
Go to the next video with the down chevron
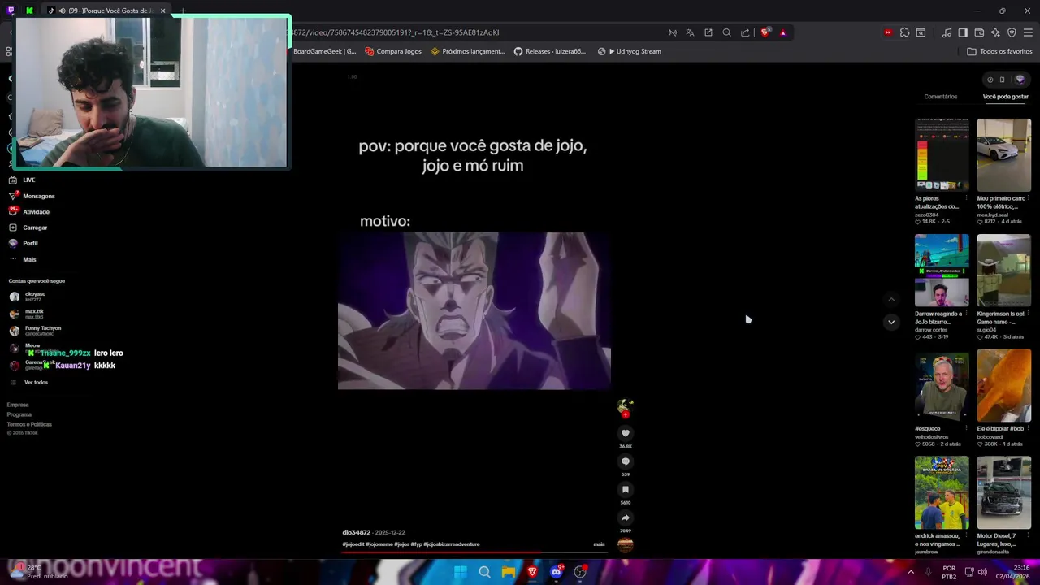[x=891, y=322]
